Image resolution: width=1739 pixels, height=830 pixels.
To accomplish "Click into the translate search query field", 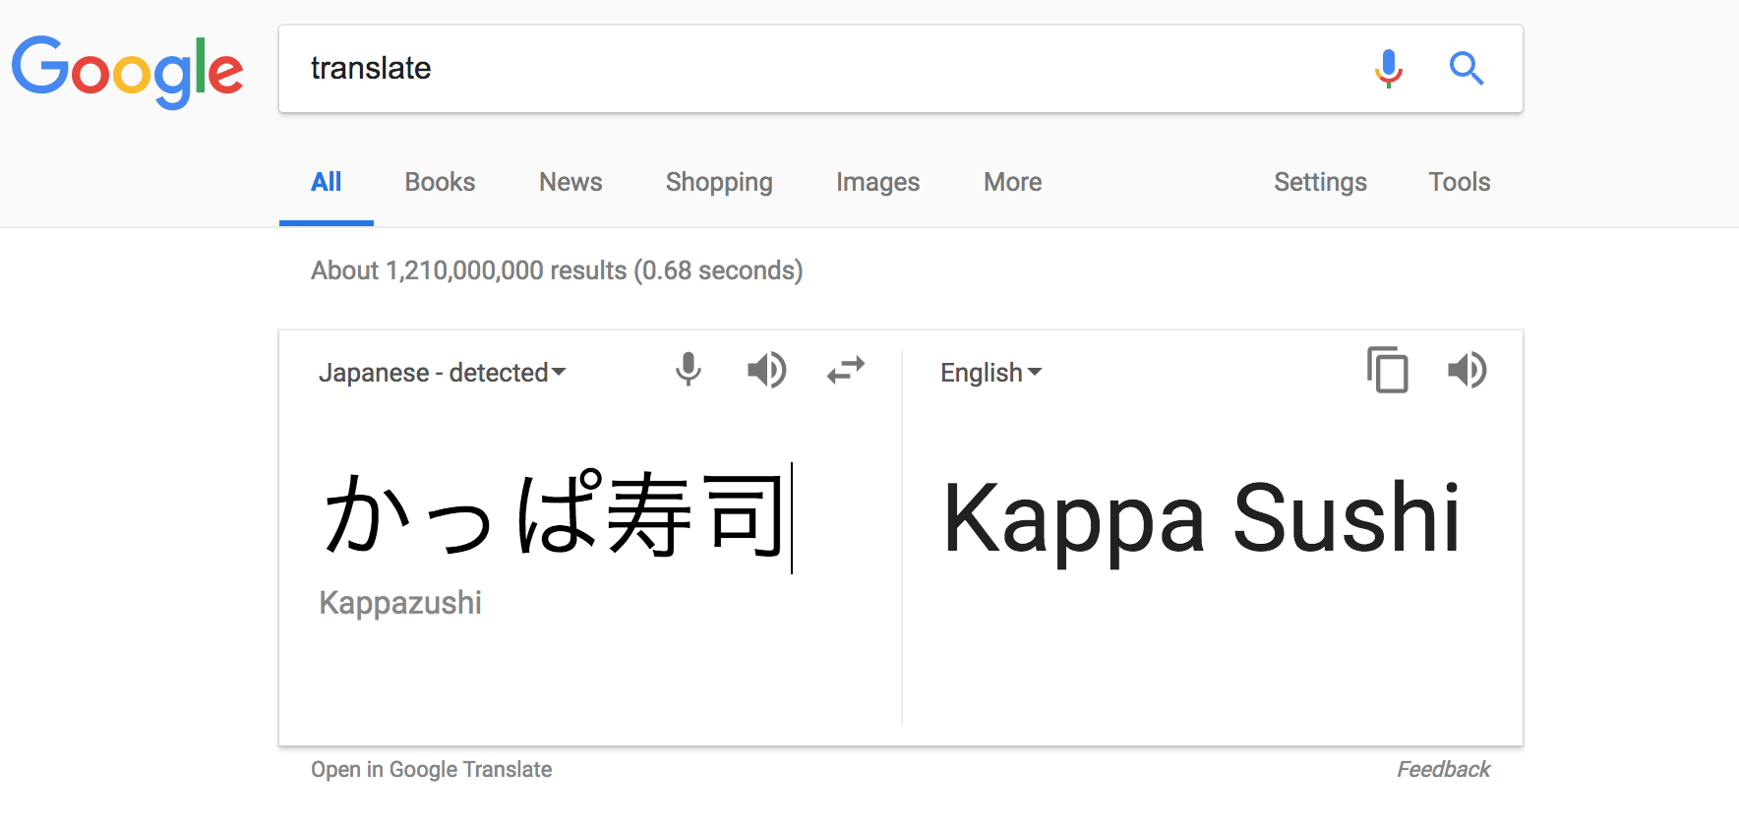I will click(x=826, y=69).
